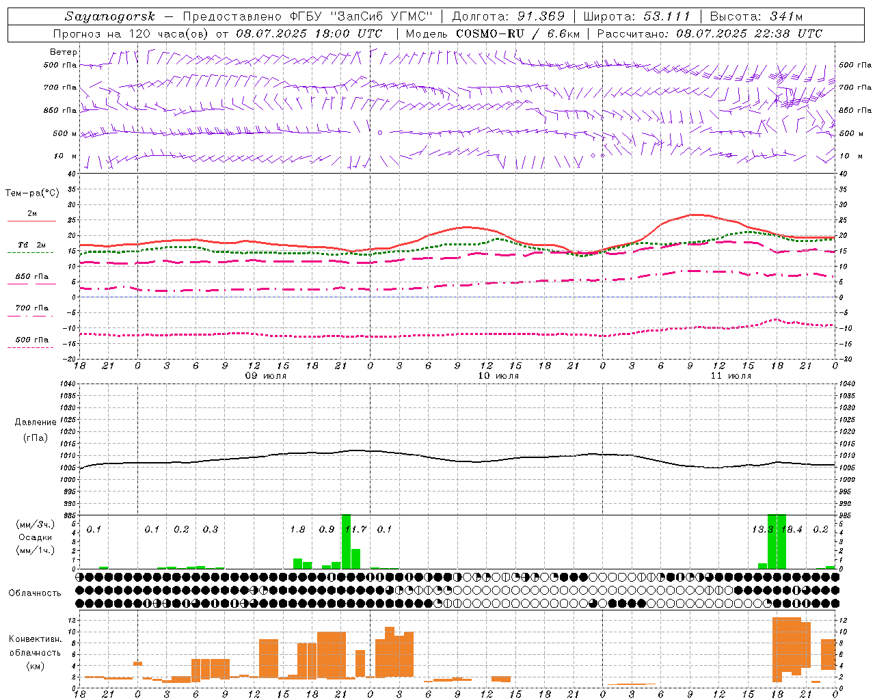Click the 0.9 precipitation amount

(327, 529)
